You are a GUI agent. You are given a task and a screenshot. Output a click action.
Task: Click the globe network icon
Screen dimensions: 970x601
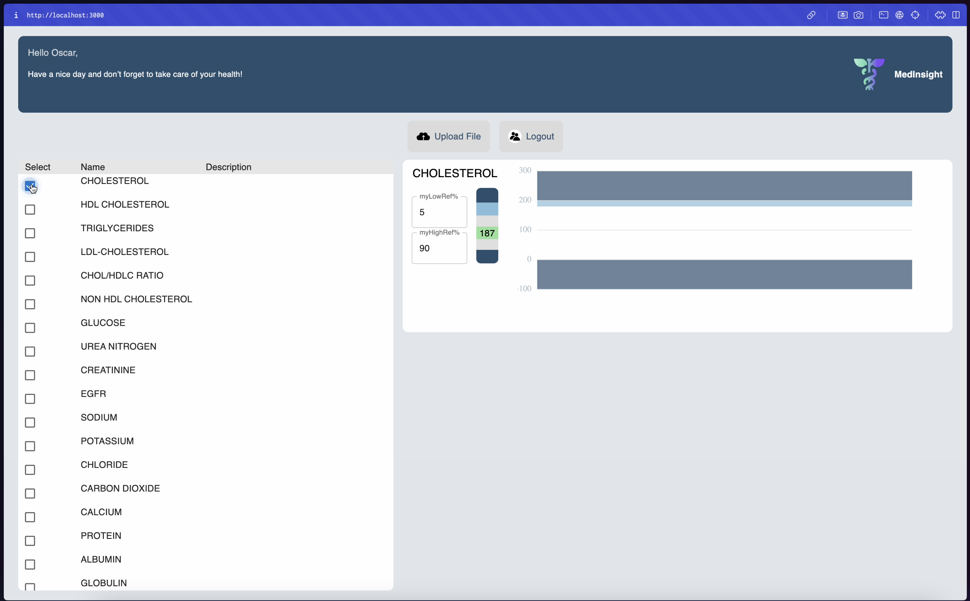click(899, 15)
